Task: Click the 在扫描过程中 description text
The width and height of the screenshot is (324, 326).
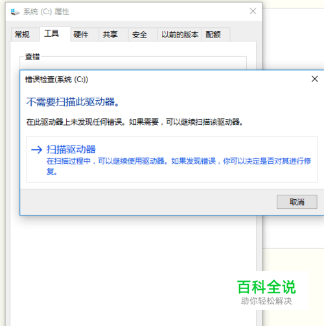Action: [179, 166]
